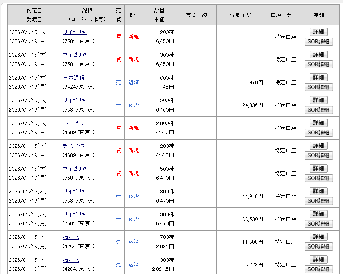
Task: Open サイゼリヤ link in the 200株 buy row
Action: 74,32
